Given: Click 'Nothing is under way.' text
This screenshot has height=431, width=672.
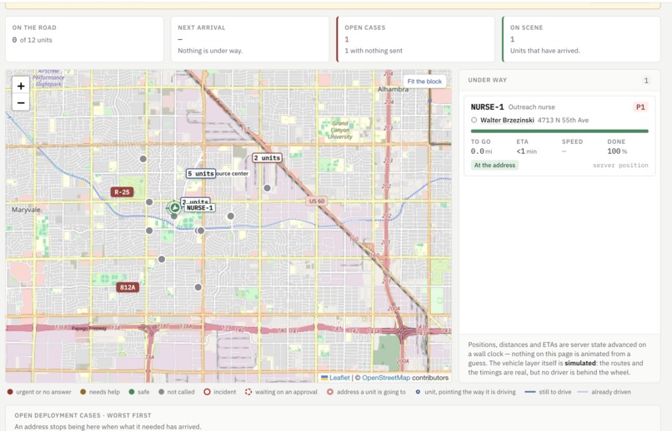Looking at the screenshot, I should pyautogui.click(x=210, y=51).
